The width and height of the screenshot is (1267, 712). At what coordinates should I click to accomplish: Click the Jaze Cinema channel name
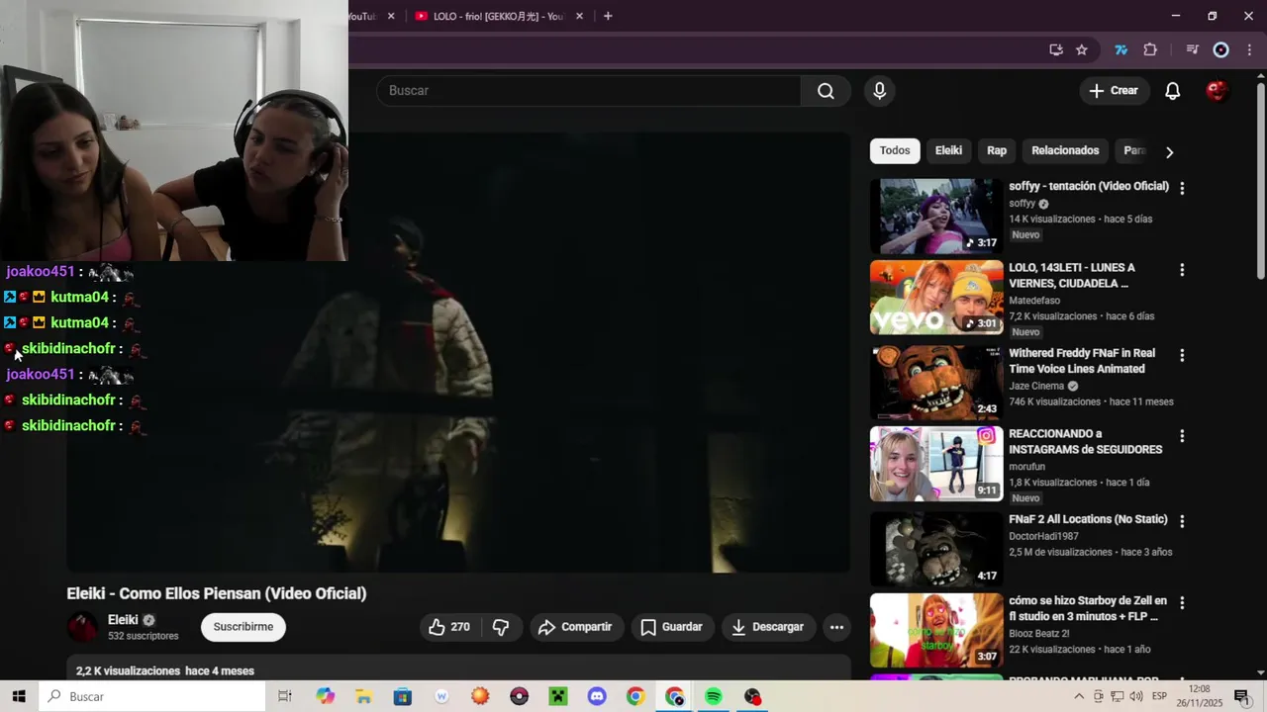click(x=1036, y=386)
